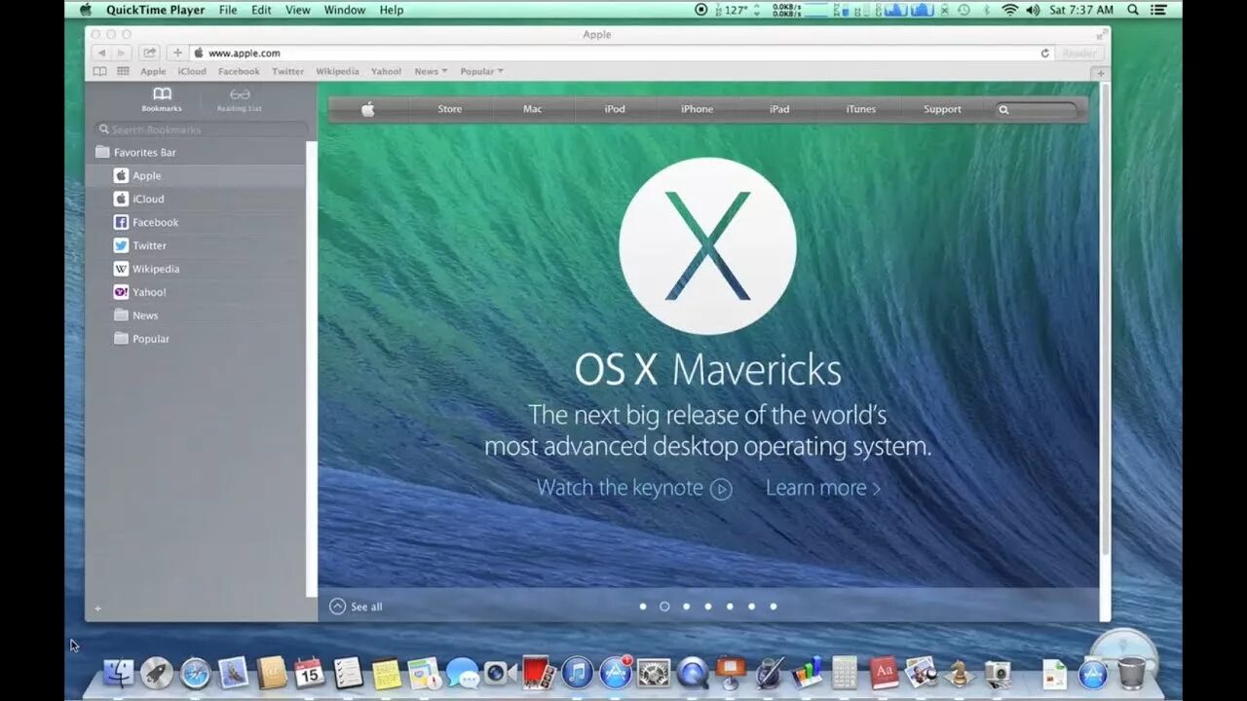This screenshot has width=1247, height=701.
Task: Launch Launchpad rocket icon in Dock
Action: (157, 672)
